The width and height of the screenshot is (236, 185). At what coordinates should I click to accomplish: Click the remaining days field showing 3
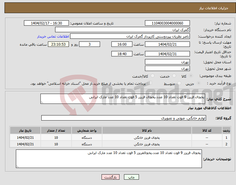[x=90, y=44]
